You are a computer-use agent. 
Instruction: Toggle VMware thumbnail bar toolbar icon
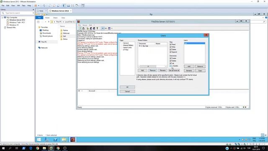pos(68,5)
